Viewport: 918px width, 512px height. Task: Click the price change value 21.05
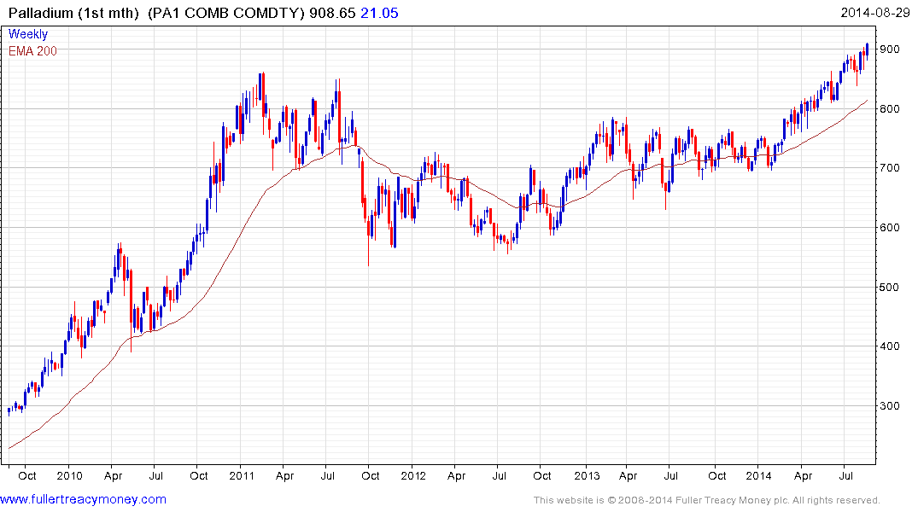[x=379, y=13]
